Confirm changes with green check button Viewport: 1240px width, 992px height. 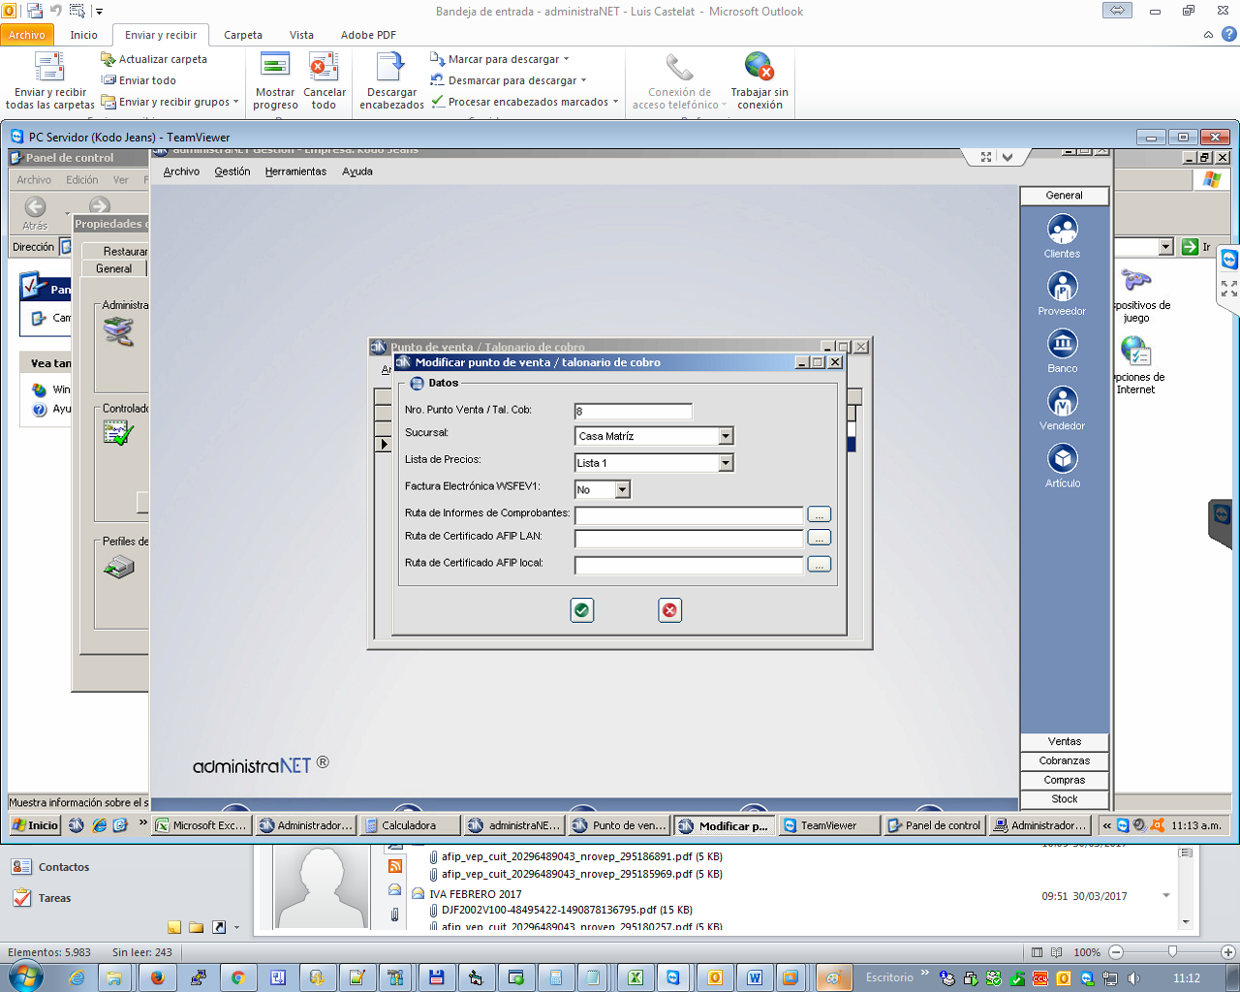[x=581, y=610]
